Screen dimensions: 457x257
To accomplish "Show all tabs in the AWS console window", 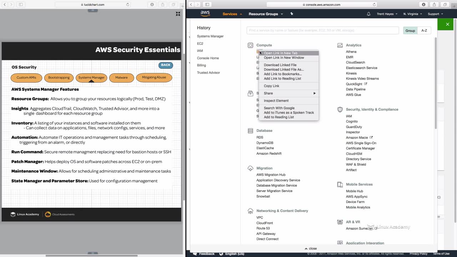I will click(445, 5).
